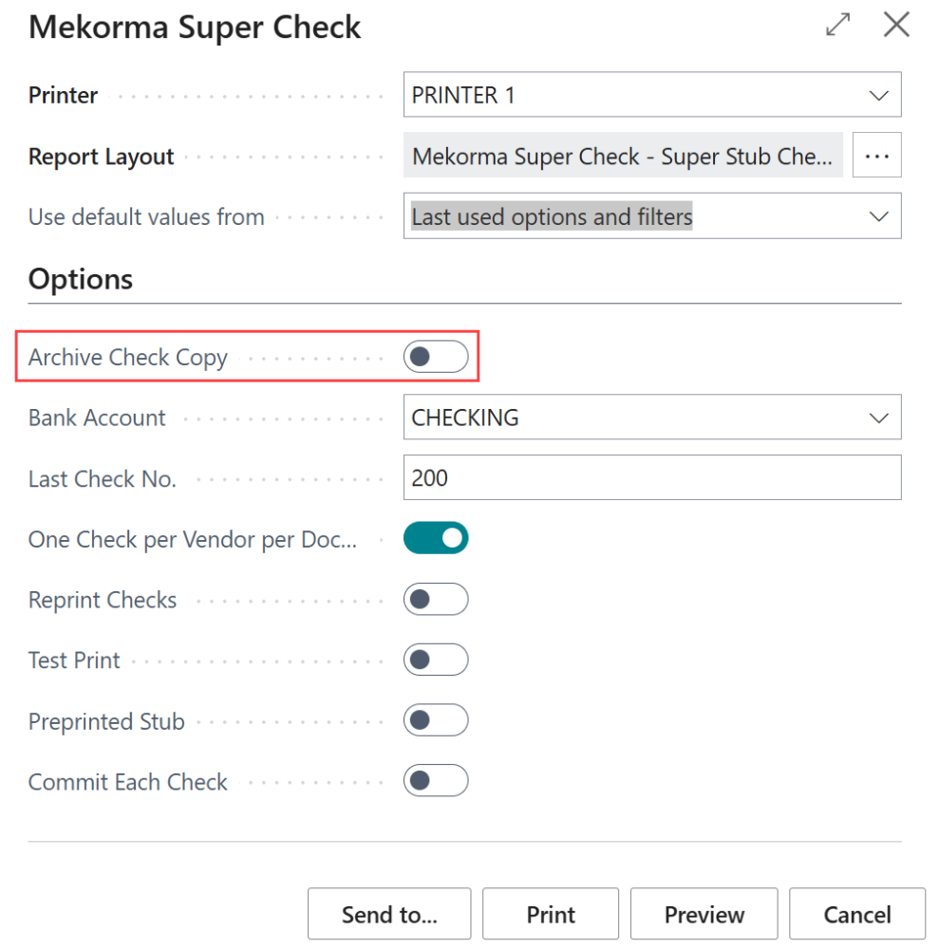Enable Preprinted Stub
Screen dimensions: 939x949
[x=436, y=720]
